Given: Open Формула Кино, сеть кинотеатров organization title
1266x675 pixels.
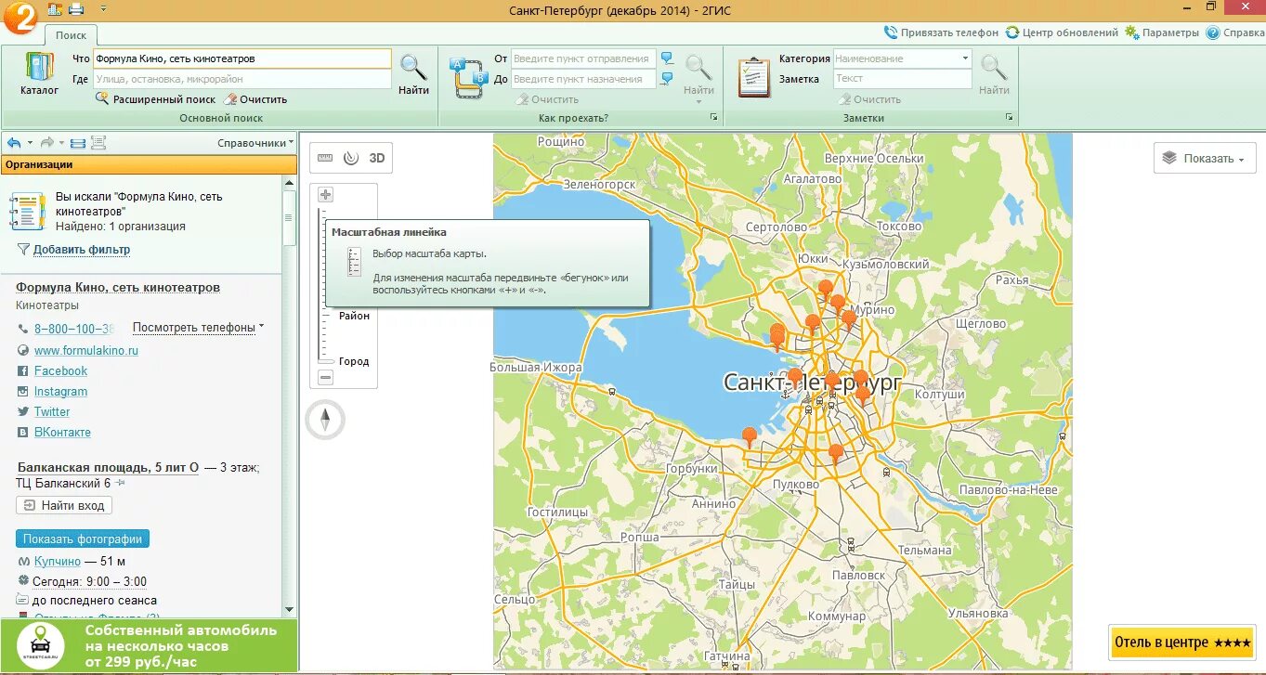Looking at the screenshot, I should (118, 288).
